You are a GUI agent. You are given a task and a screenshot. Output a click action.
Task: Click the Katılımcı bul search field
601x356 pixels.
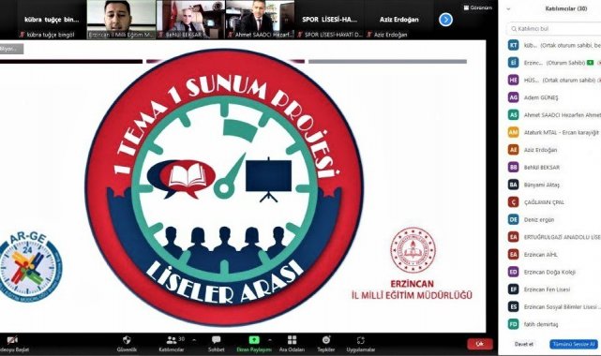point(554,29)
